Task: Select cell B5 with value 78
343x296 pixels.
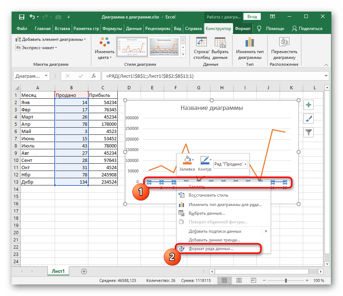Action: tap(71, 124)
